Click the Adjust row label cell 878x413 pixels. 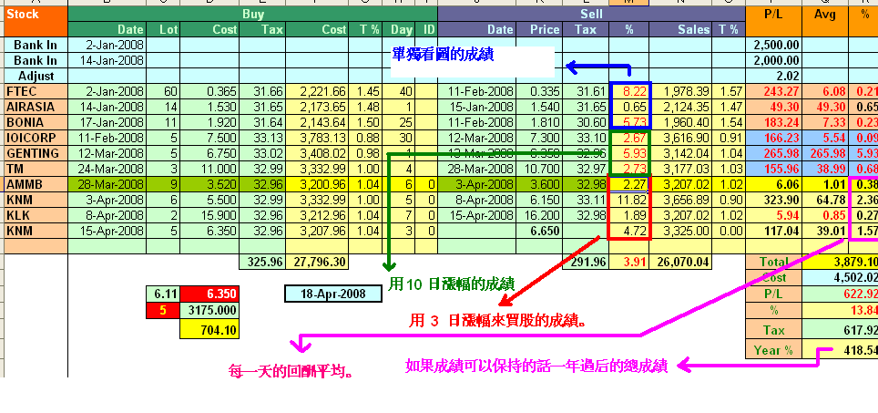coord(34,76)
